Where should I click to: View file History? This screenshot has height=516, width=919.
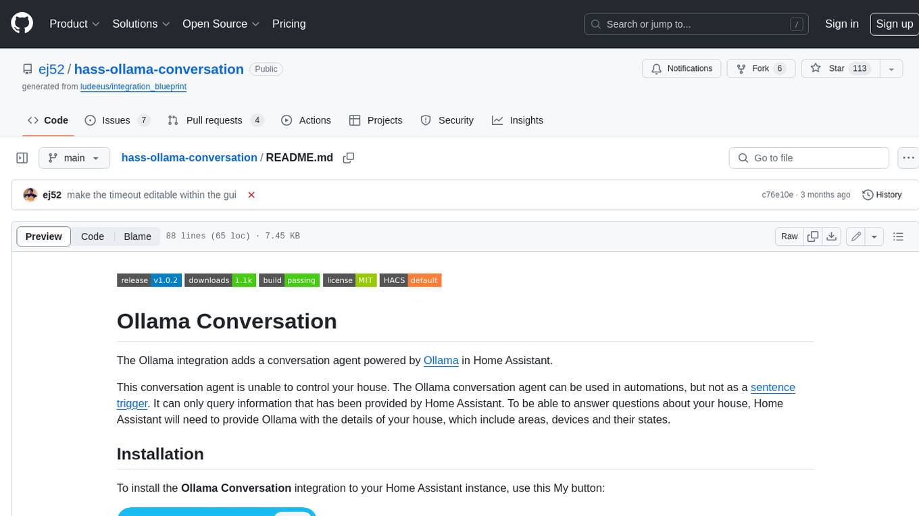pyautogui.click(x=882, y=195)
